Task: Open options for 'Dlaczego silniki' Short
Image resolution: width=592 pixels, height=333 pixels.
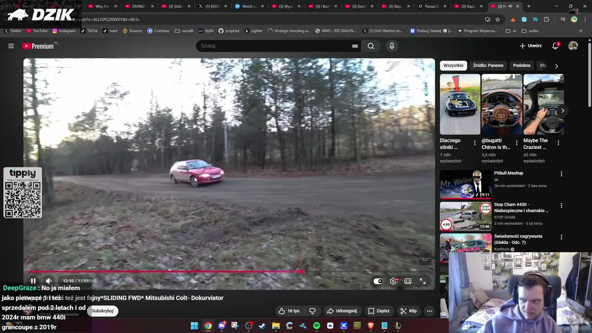Action: pos(475,143)
